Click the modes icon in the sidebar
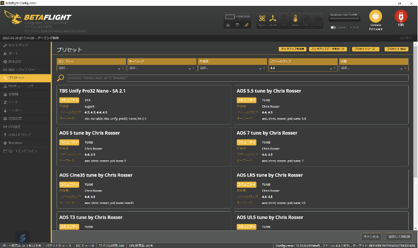The height and width of the screenshot is (248, 418). point(5,102)
